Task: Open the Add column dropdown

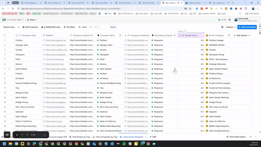Action: [242, 35]
